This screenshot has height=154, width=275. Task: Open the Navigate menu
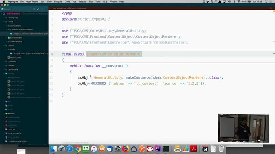58,2
